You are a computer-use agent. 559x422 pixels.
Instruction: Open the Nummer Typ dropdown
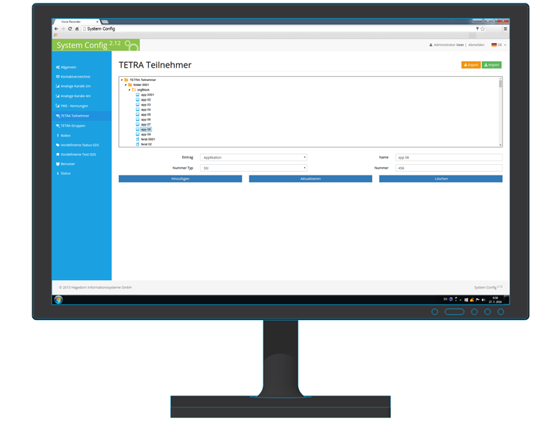pyautogui.click(x=254, y=168)
